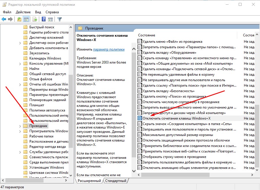Open the «Действие» menu
Image resolution: width=260 pixels, height=190 pixels.
pos(23,12)
